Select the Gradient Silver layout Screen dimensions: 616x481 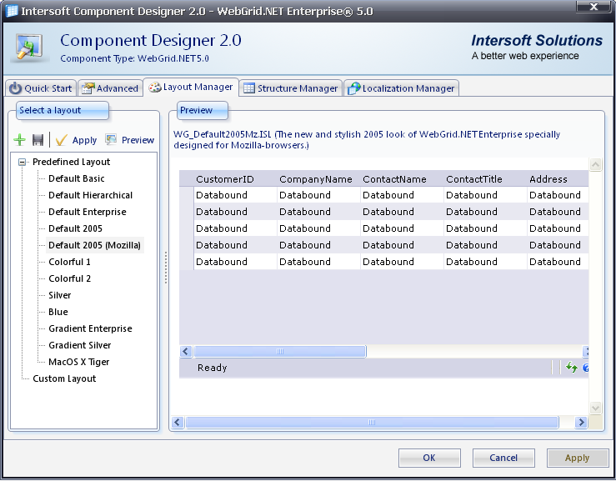80,345
